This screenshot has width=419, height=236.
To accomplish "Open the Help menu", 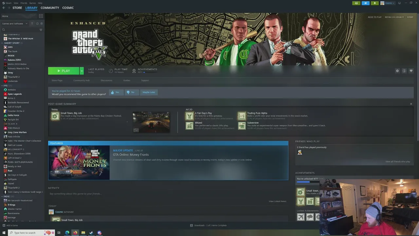I will click(x=40, y=3).
